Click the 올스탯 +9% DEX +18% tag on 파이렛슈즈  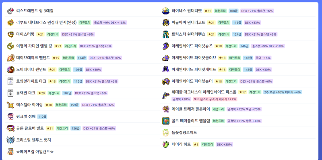(x=268, y=46)
